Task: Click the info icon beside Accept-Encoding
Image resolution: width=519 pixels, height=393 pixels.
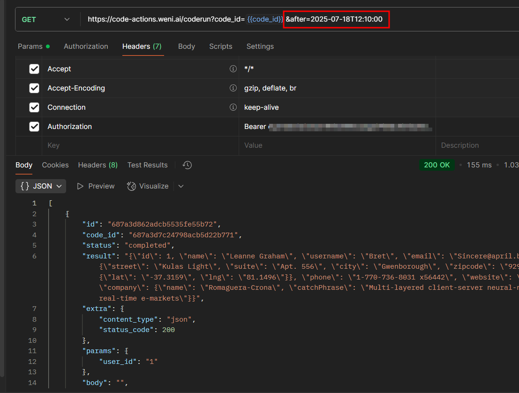Action: point(233,88)
